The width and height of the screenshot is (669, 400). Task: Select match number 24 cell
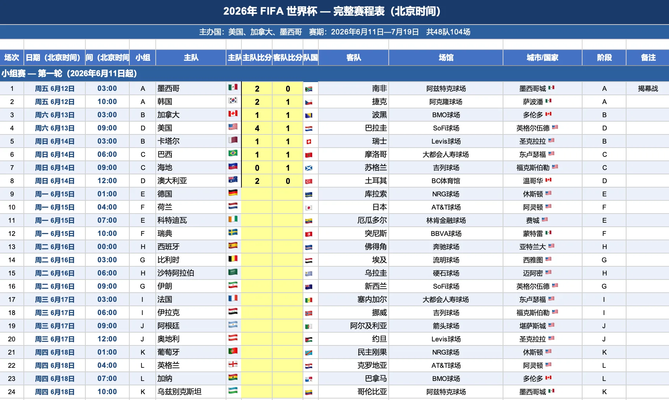click(12, 392)
